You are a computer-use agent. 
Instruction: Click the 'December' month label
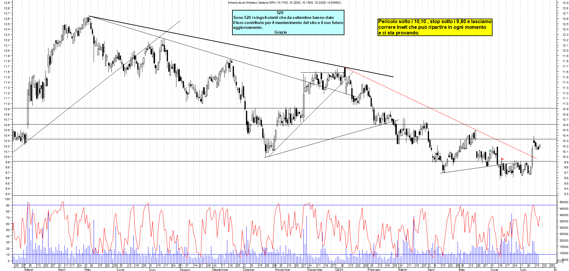tap(315, 269)
